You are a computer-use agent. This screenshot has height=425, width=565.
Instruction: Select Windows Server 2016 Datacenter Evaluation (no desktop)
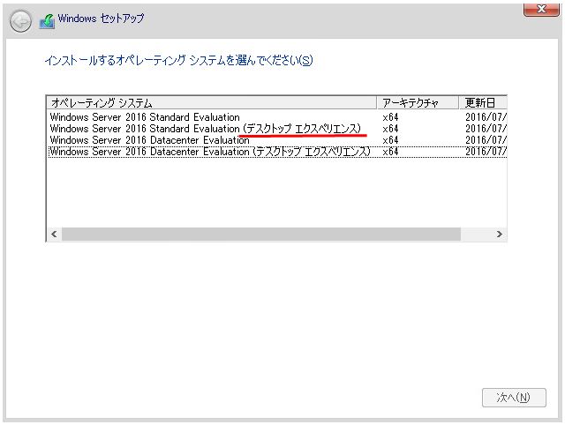[x=276, y=140]
